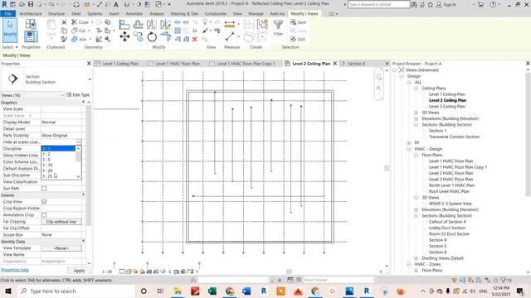Click the Cut geometry tool
Image resolution: width=531 pixels, height=298 pixels.
[79, 31]
